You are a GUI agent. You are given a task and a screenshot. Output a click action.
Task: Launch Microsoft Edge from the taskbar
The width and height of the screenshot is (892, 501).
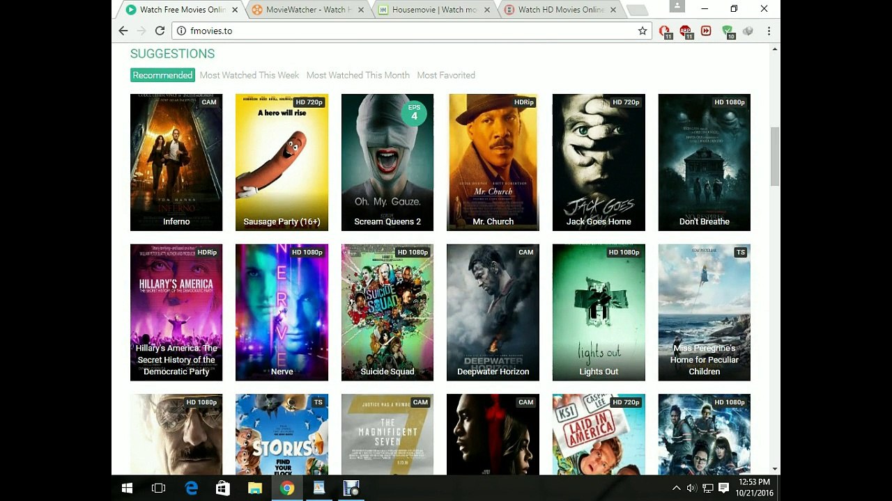(191, 488)
